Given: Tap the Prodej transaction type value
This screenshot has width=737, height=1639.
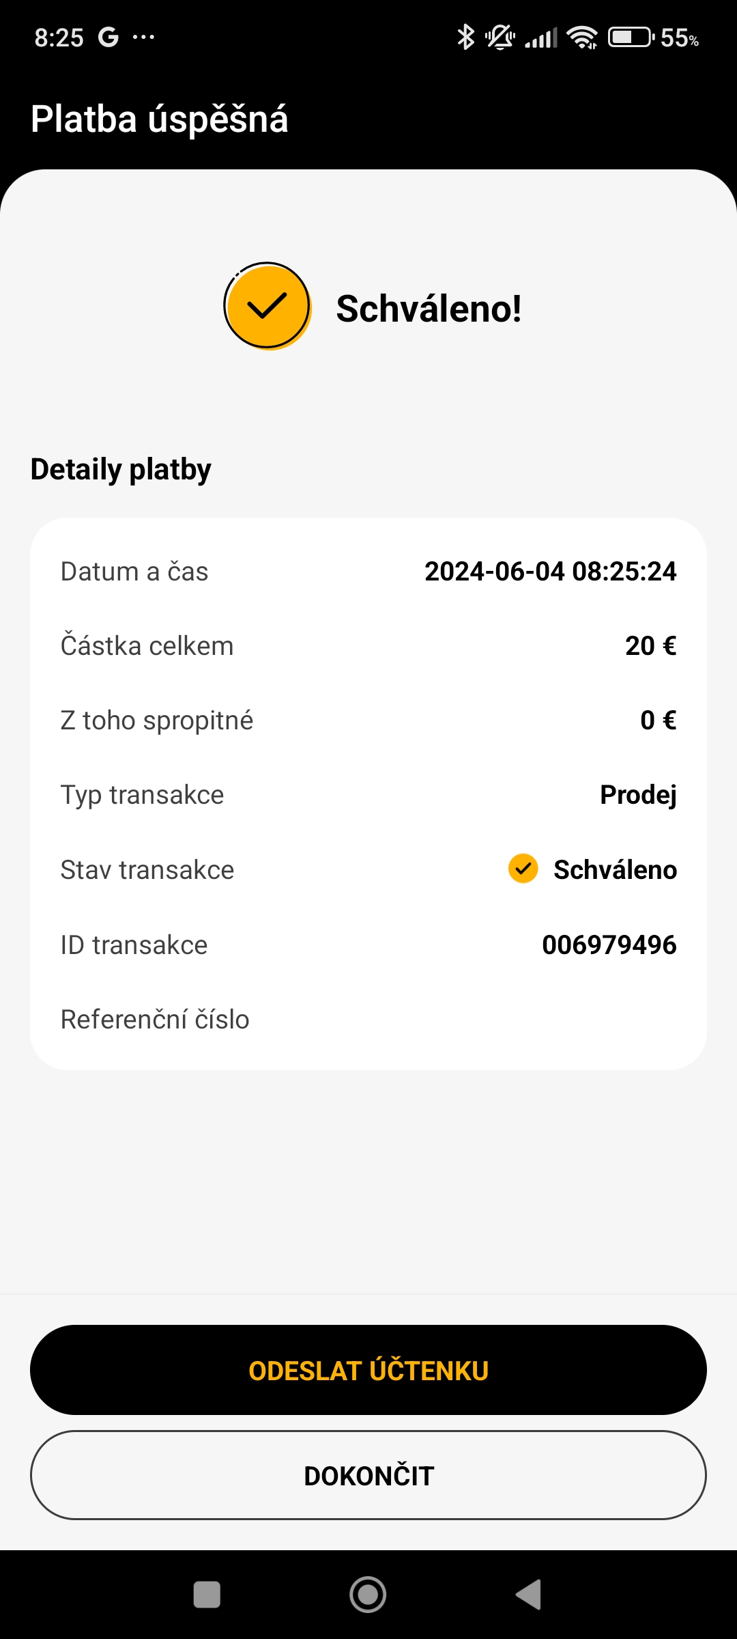Looking at the screenshot, I should pos(638,795).
